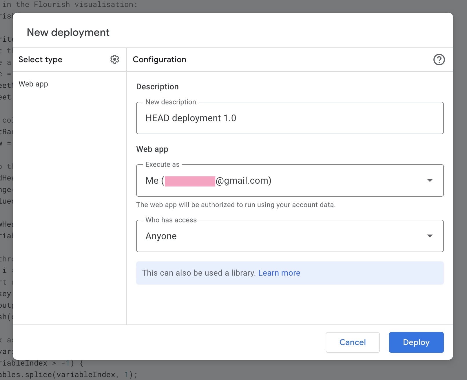
Task: Click the Web app section heading
Action: tap(152, 149)
